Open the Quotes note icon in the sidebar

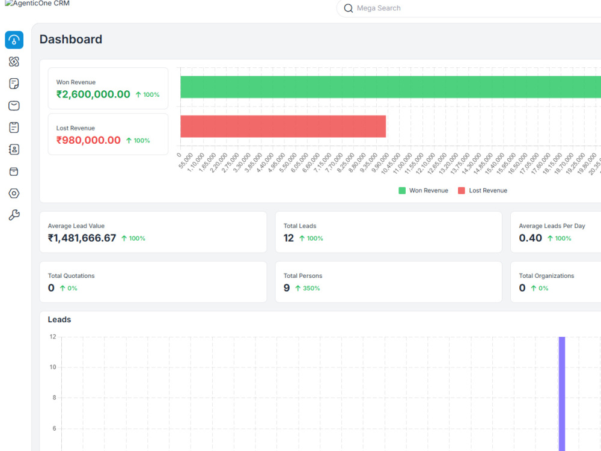pos(14,84)
